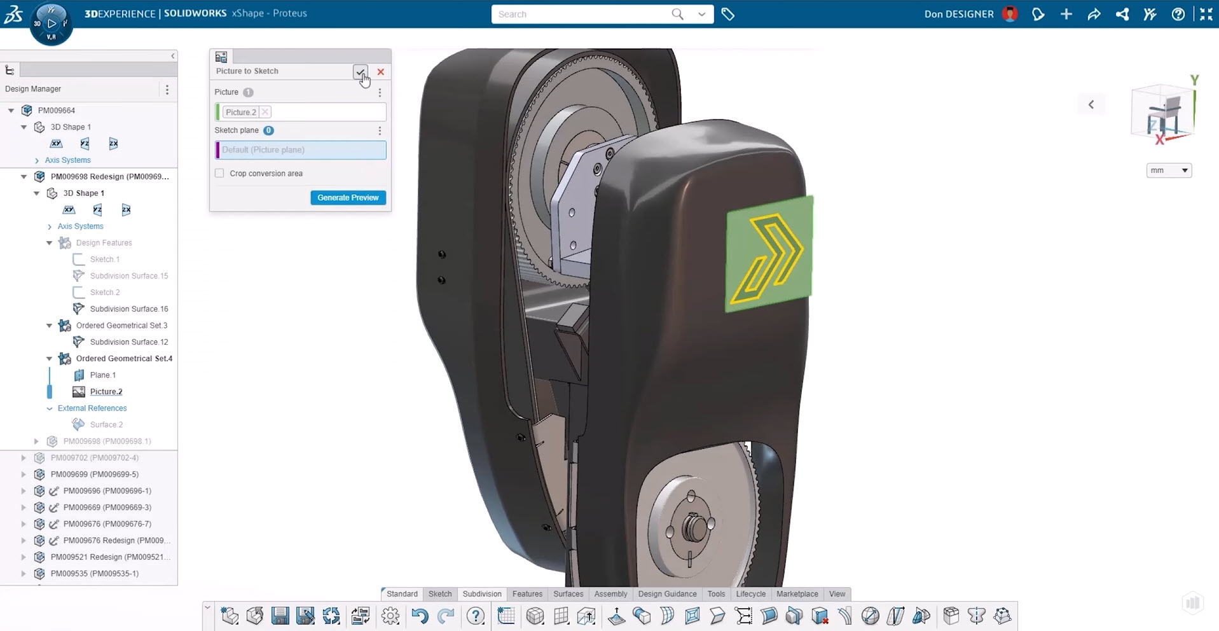1219x631 pixels.
Task: Switch to the Subdivision tab
Action: coord(481,594)
